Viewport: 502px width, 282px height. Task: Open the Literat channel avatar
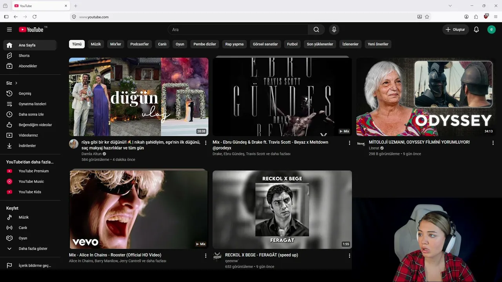pos(361,144)
